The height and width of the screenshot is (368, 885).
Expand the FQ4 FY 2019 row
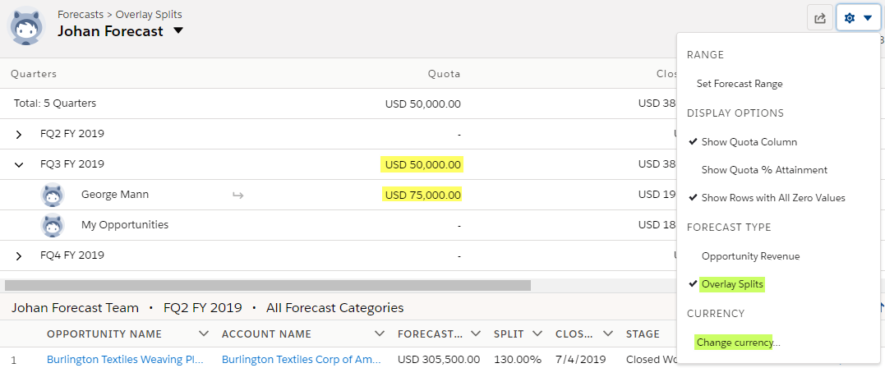tap(19, 255)
